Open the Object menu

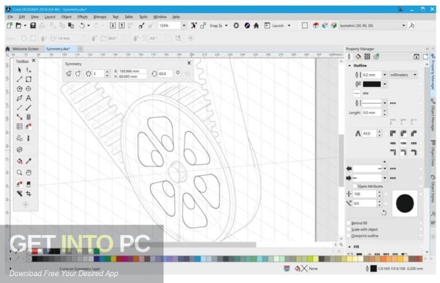tap(66, 17)
